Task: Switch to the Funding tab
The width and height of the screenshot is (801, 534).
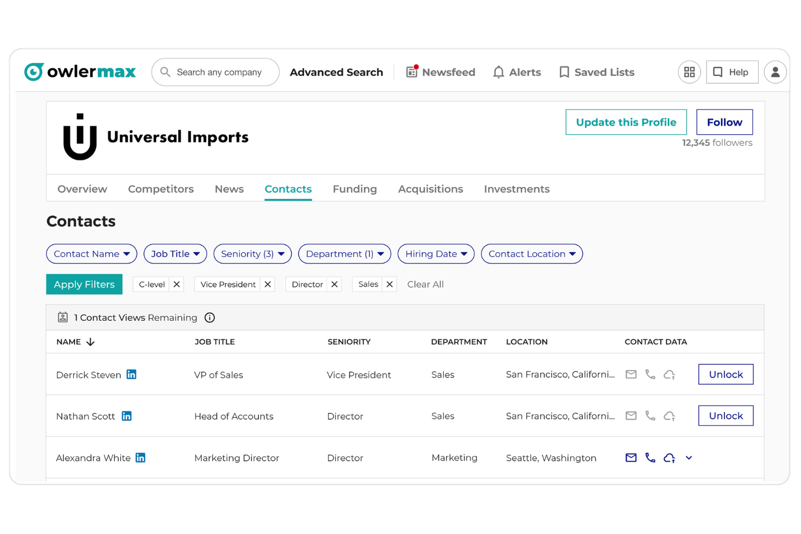Action: [354, 189]
